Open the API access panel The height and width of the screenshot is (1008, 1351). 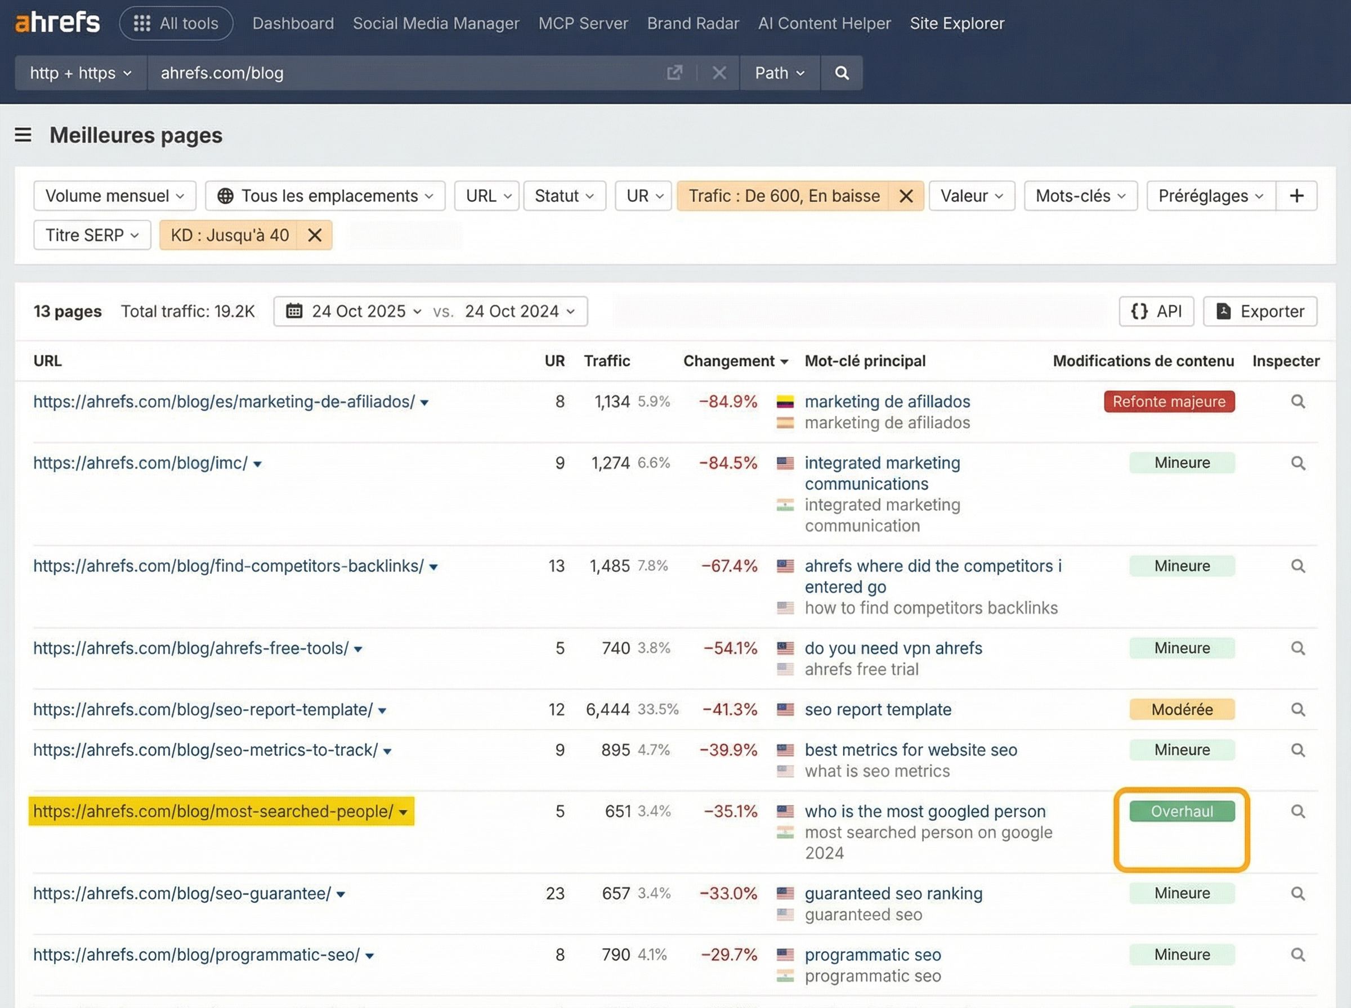(1156, 311)
